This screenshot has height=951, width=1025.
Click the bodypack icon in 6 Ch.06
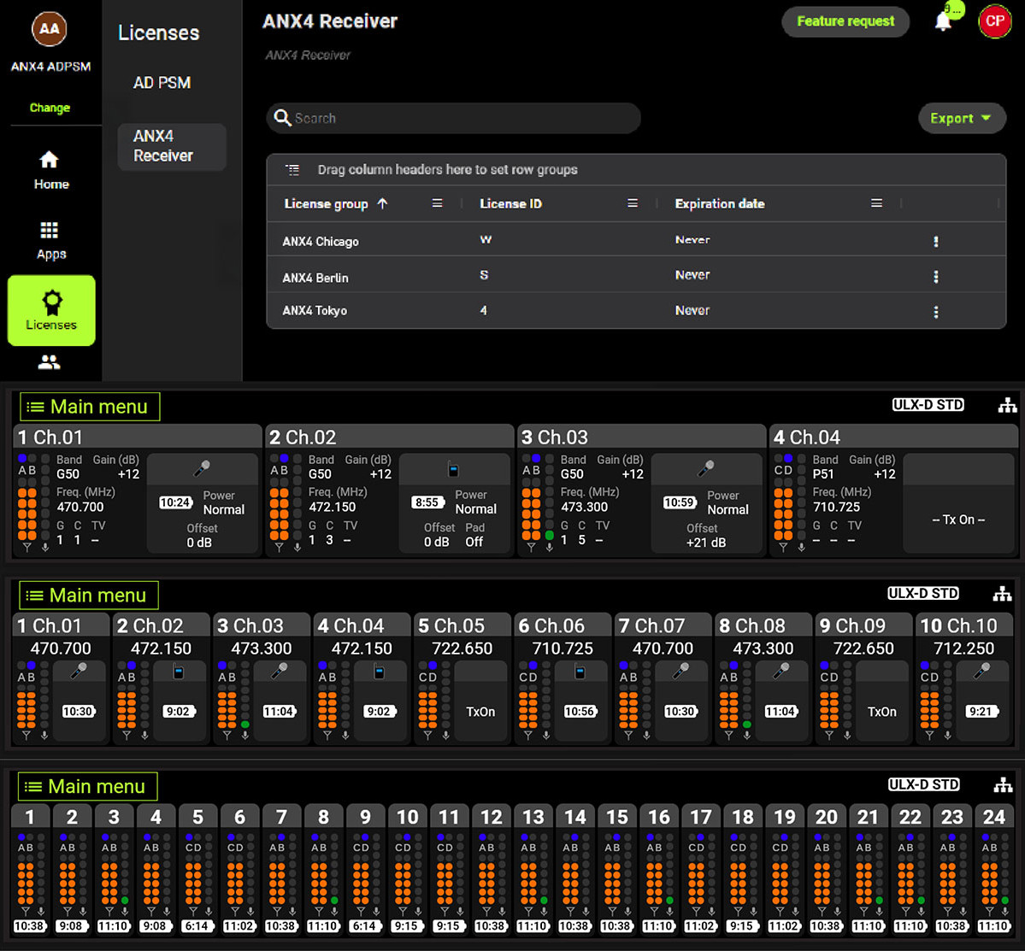[x=579, y=672]
